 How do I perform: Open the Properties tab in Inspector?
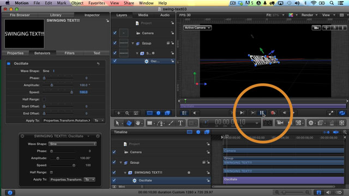pyautogui.click(x=15, y=53)
